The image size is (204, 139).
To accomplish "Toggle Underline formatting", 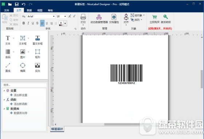I will [33, 23].
